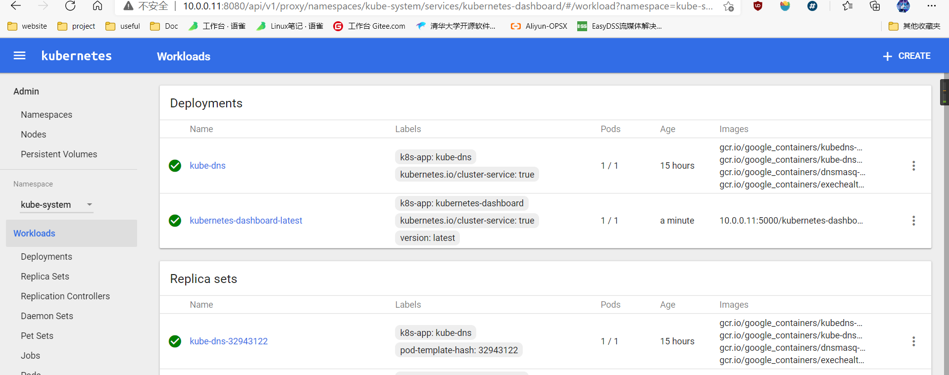Click the browser forward arrow
The image size is (949, 375).
click(44, 6)
